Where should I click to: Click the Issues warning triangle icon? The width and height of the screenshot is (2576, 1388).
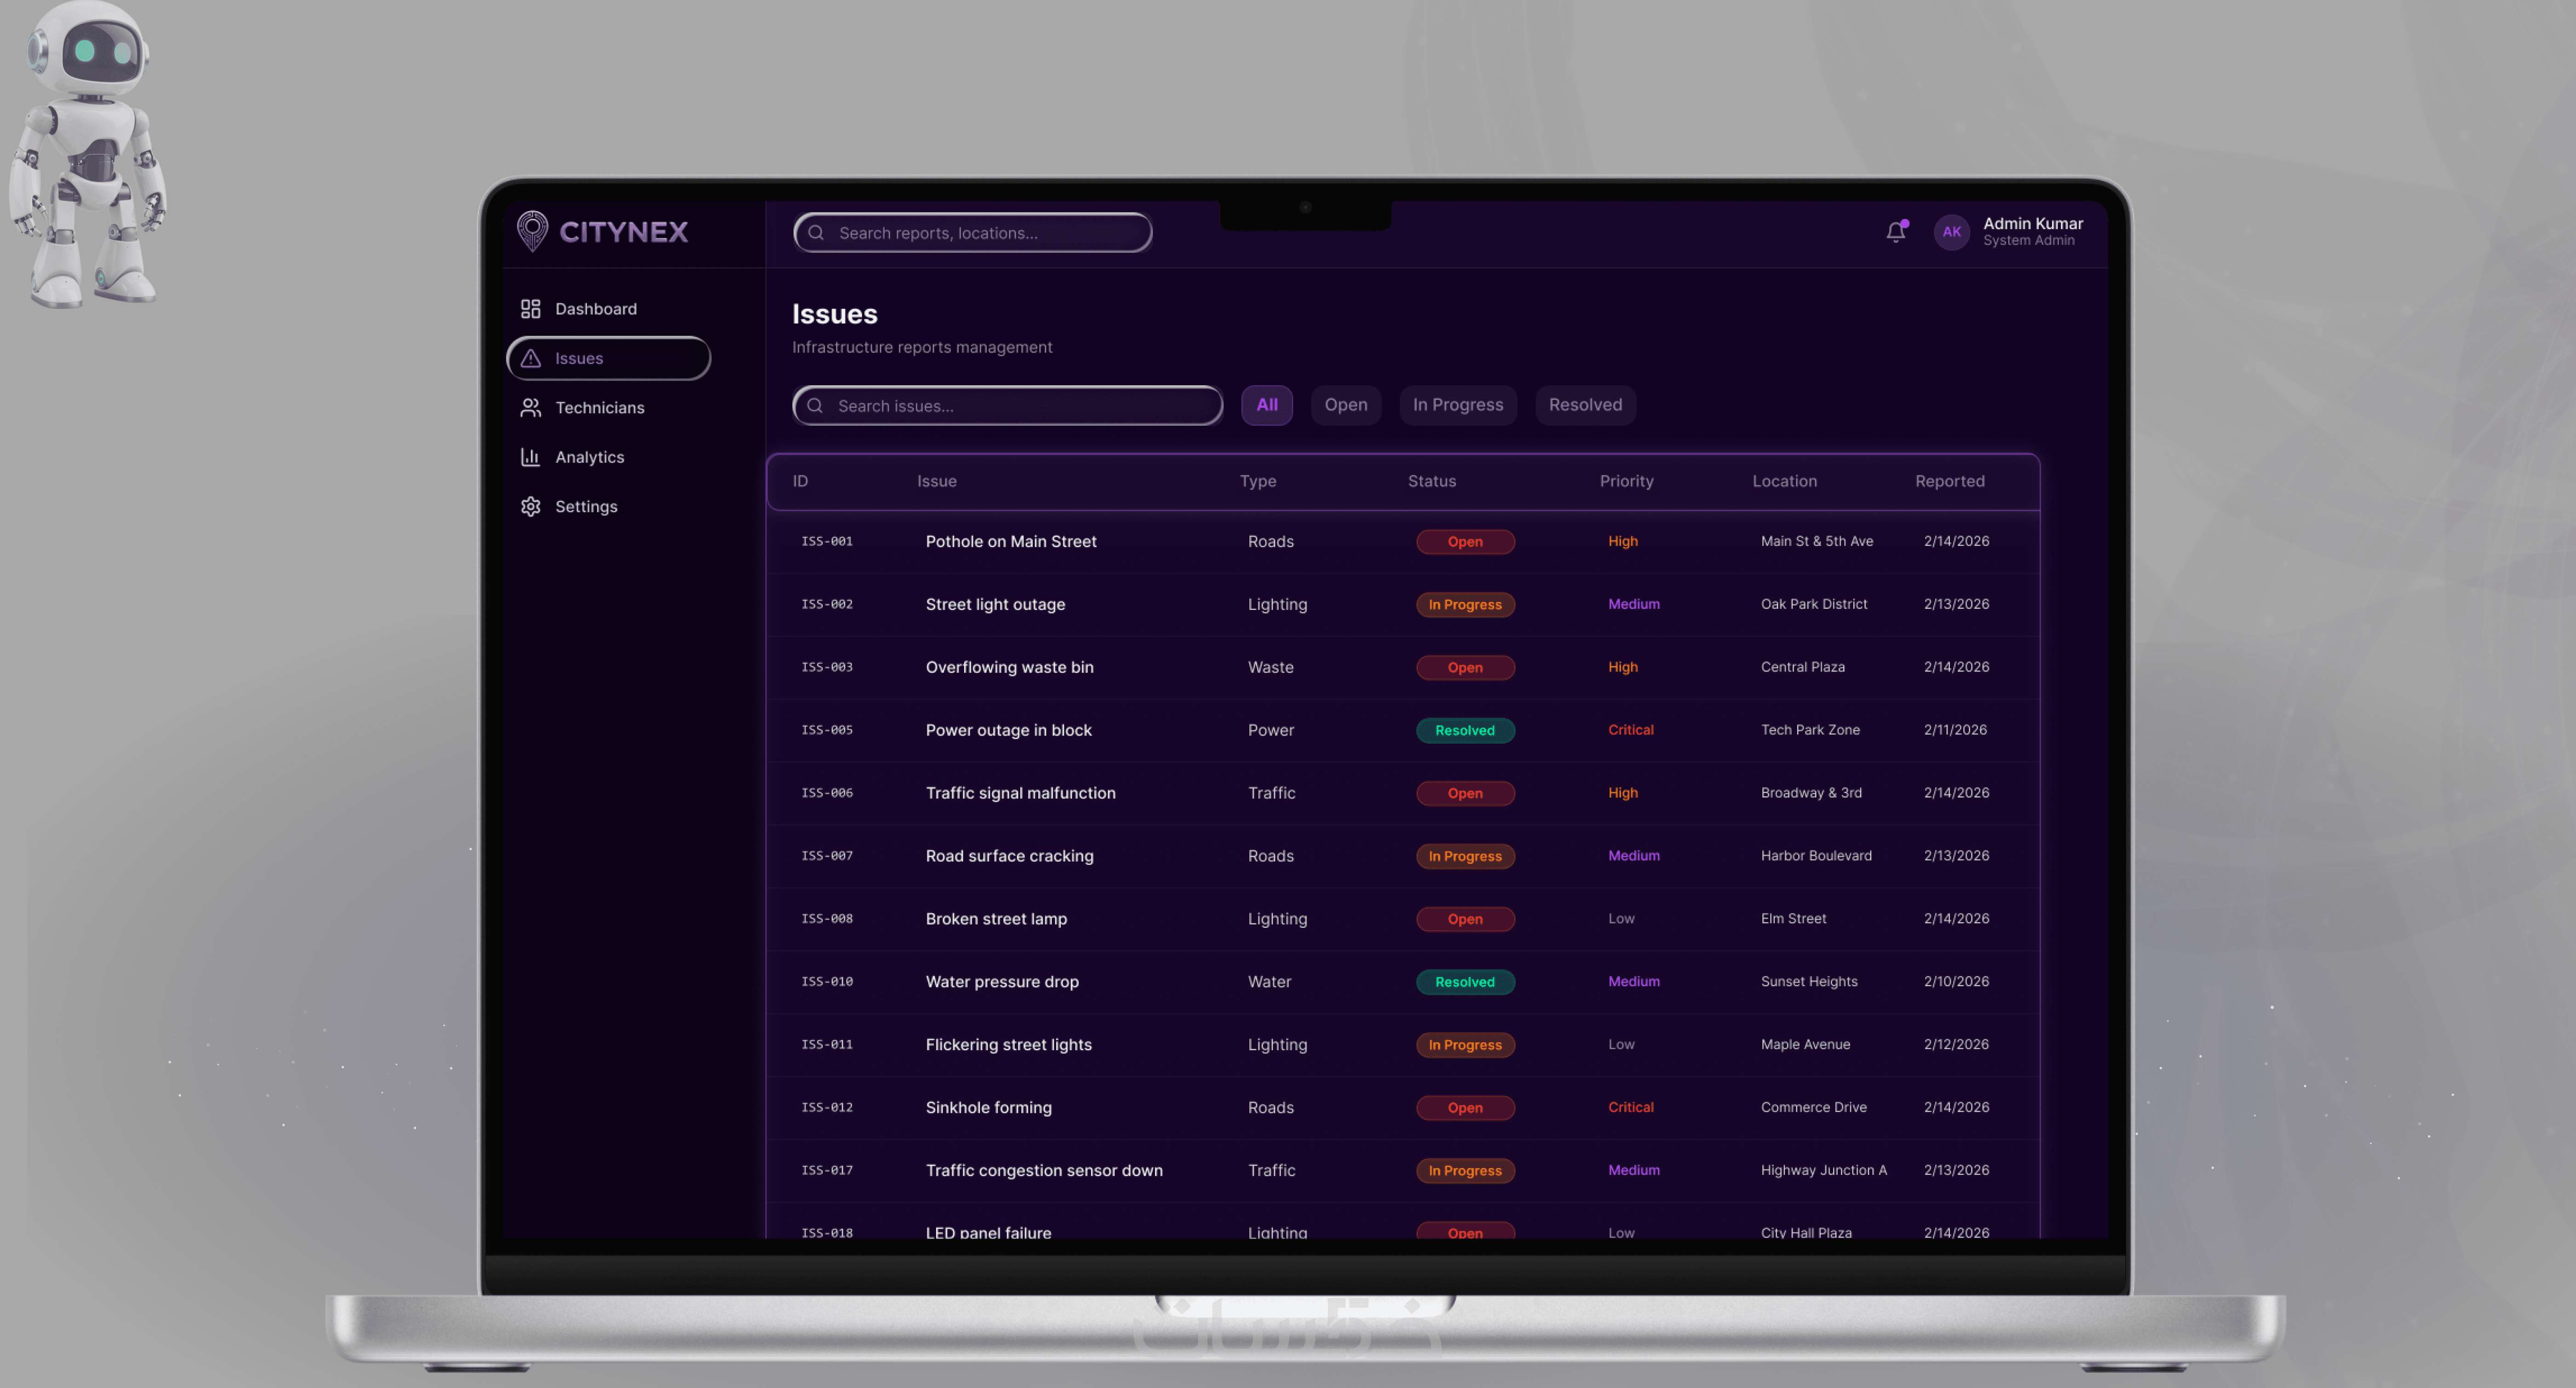(531, 358)
